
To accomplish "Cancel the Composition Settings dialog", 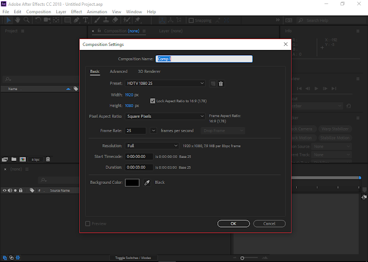I will pyautogui.click(x=270, y=224).
